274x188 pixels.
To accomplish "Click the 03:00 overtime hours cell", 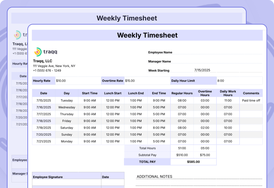I will pyautogui.click(x=205, y=100).
